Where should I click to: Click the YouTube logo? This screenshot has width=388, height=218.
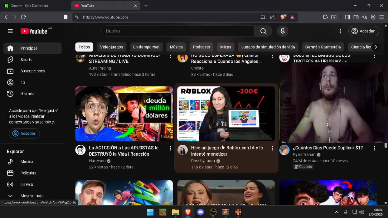pyautogui.click(x=34, y=31)
